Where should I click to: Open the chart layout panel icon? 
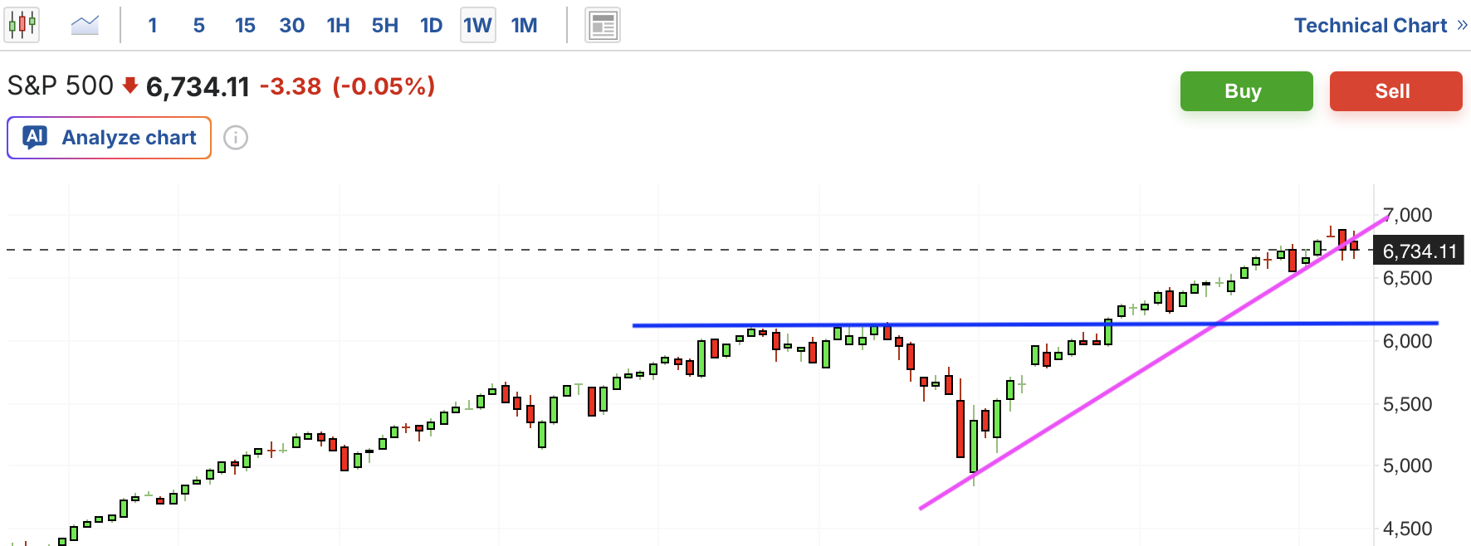point(603,26)
